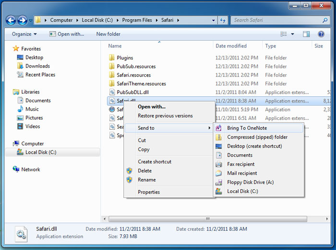Send to Mail recipient
The image size is (336, 250).
click(242, 173)
